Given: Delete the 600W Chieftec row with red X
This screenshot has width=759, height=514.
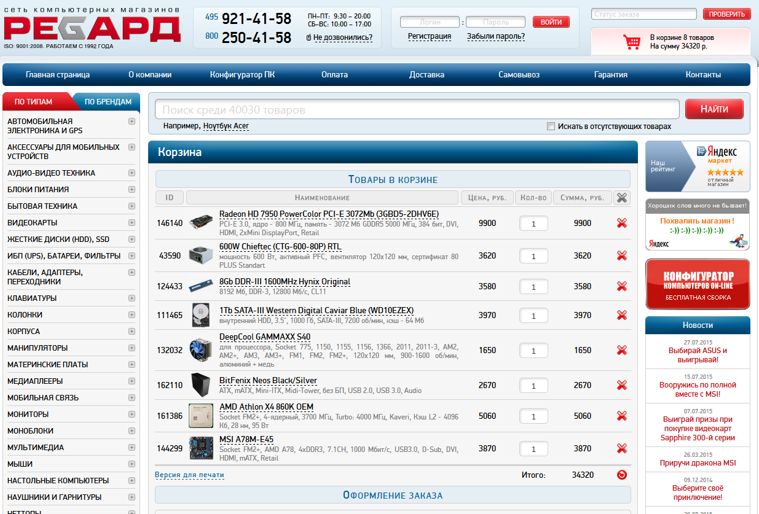Looking at the screenshot, I should 622,255.
